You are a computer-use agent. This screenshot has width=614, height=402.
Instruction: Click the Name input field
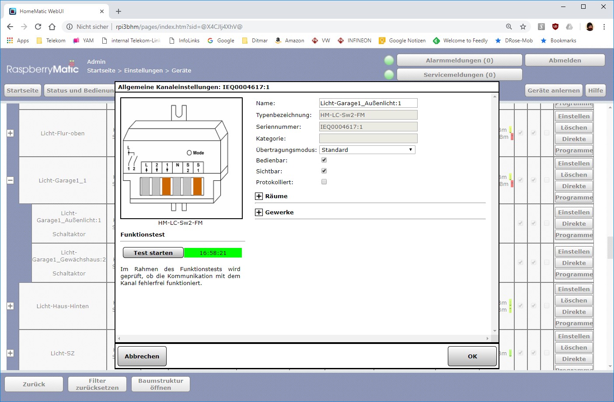click(x=368, y=103)
